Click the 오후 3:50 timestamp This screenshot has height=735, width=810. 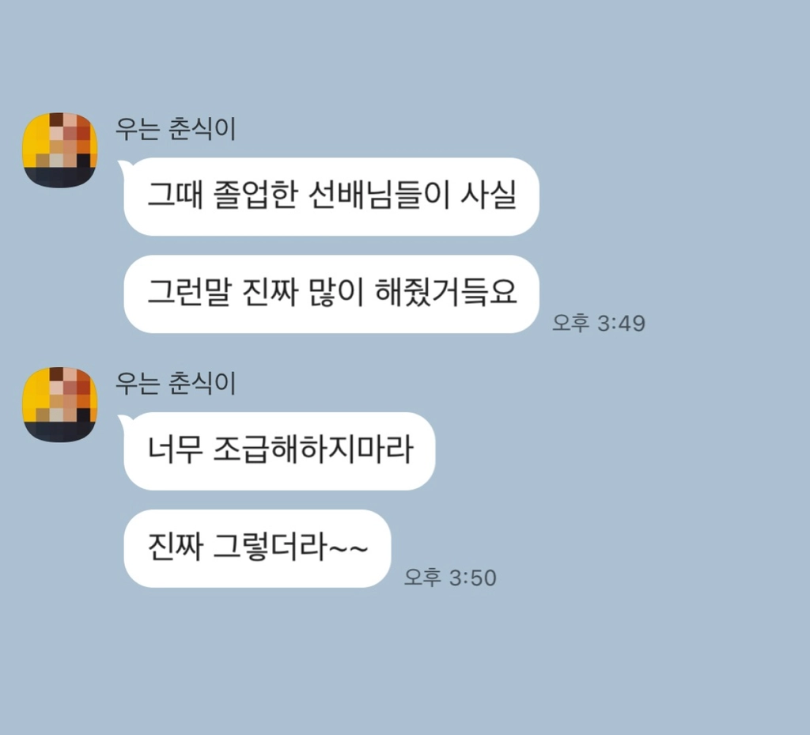click(450, 577)
